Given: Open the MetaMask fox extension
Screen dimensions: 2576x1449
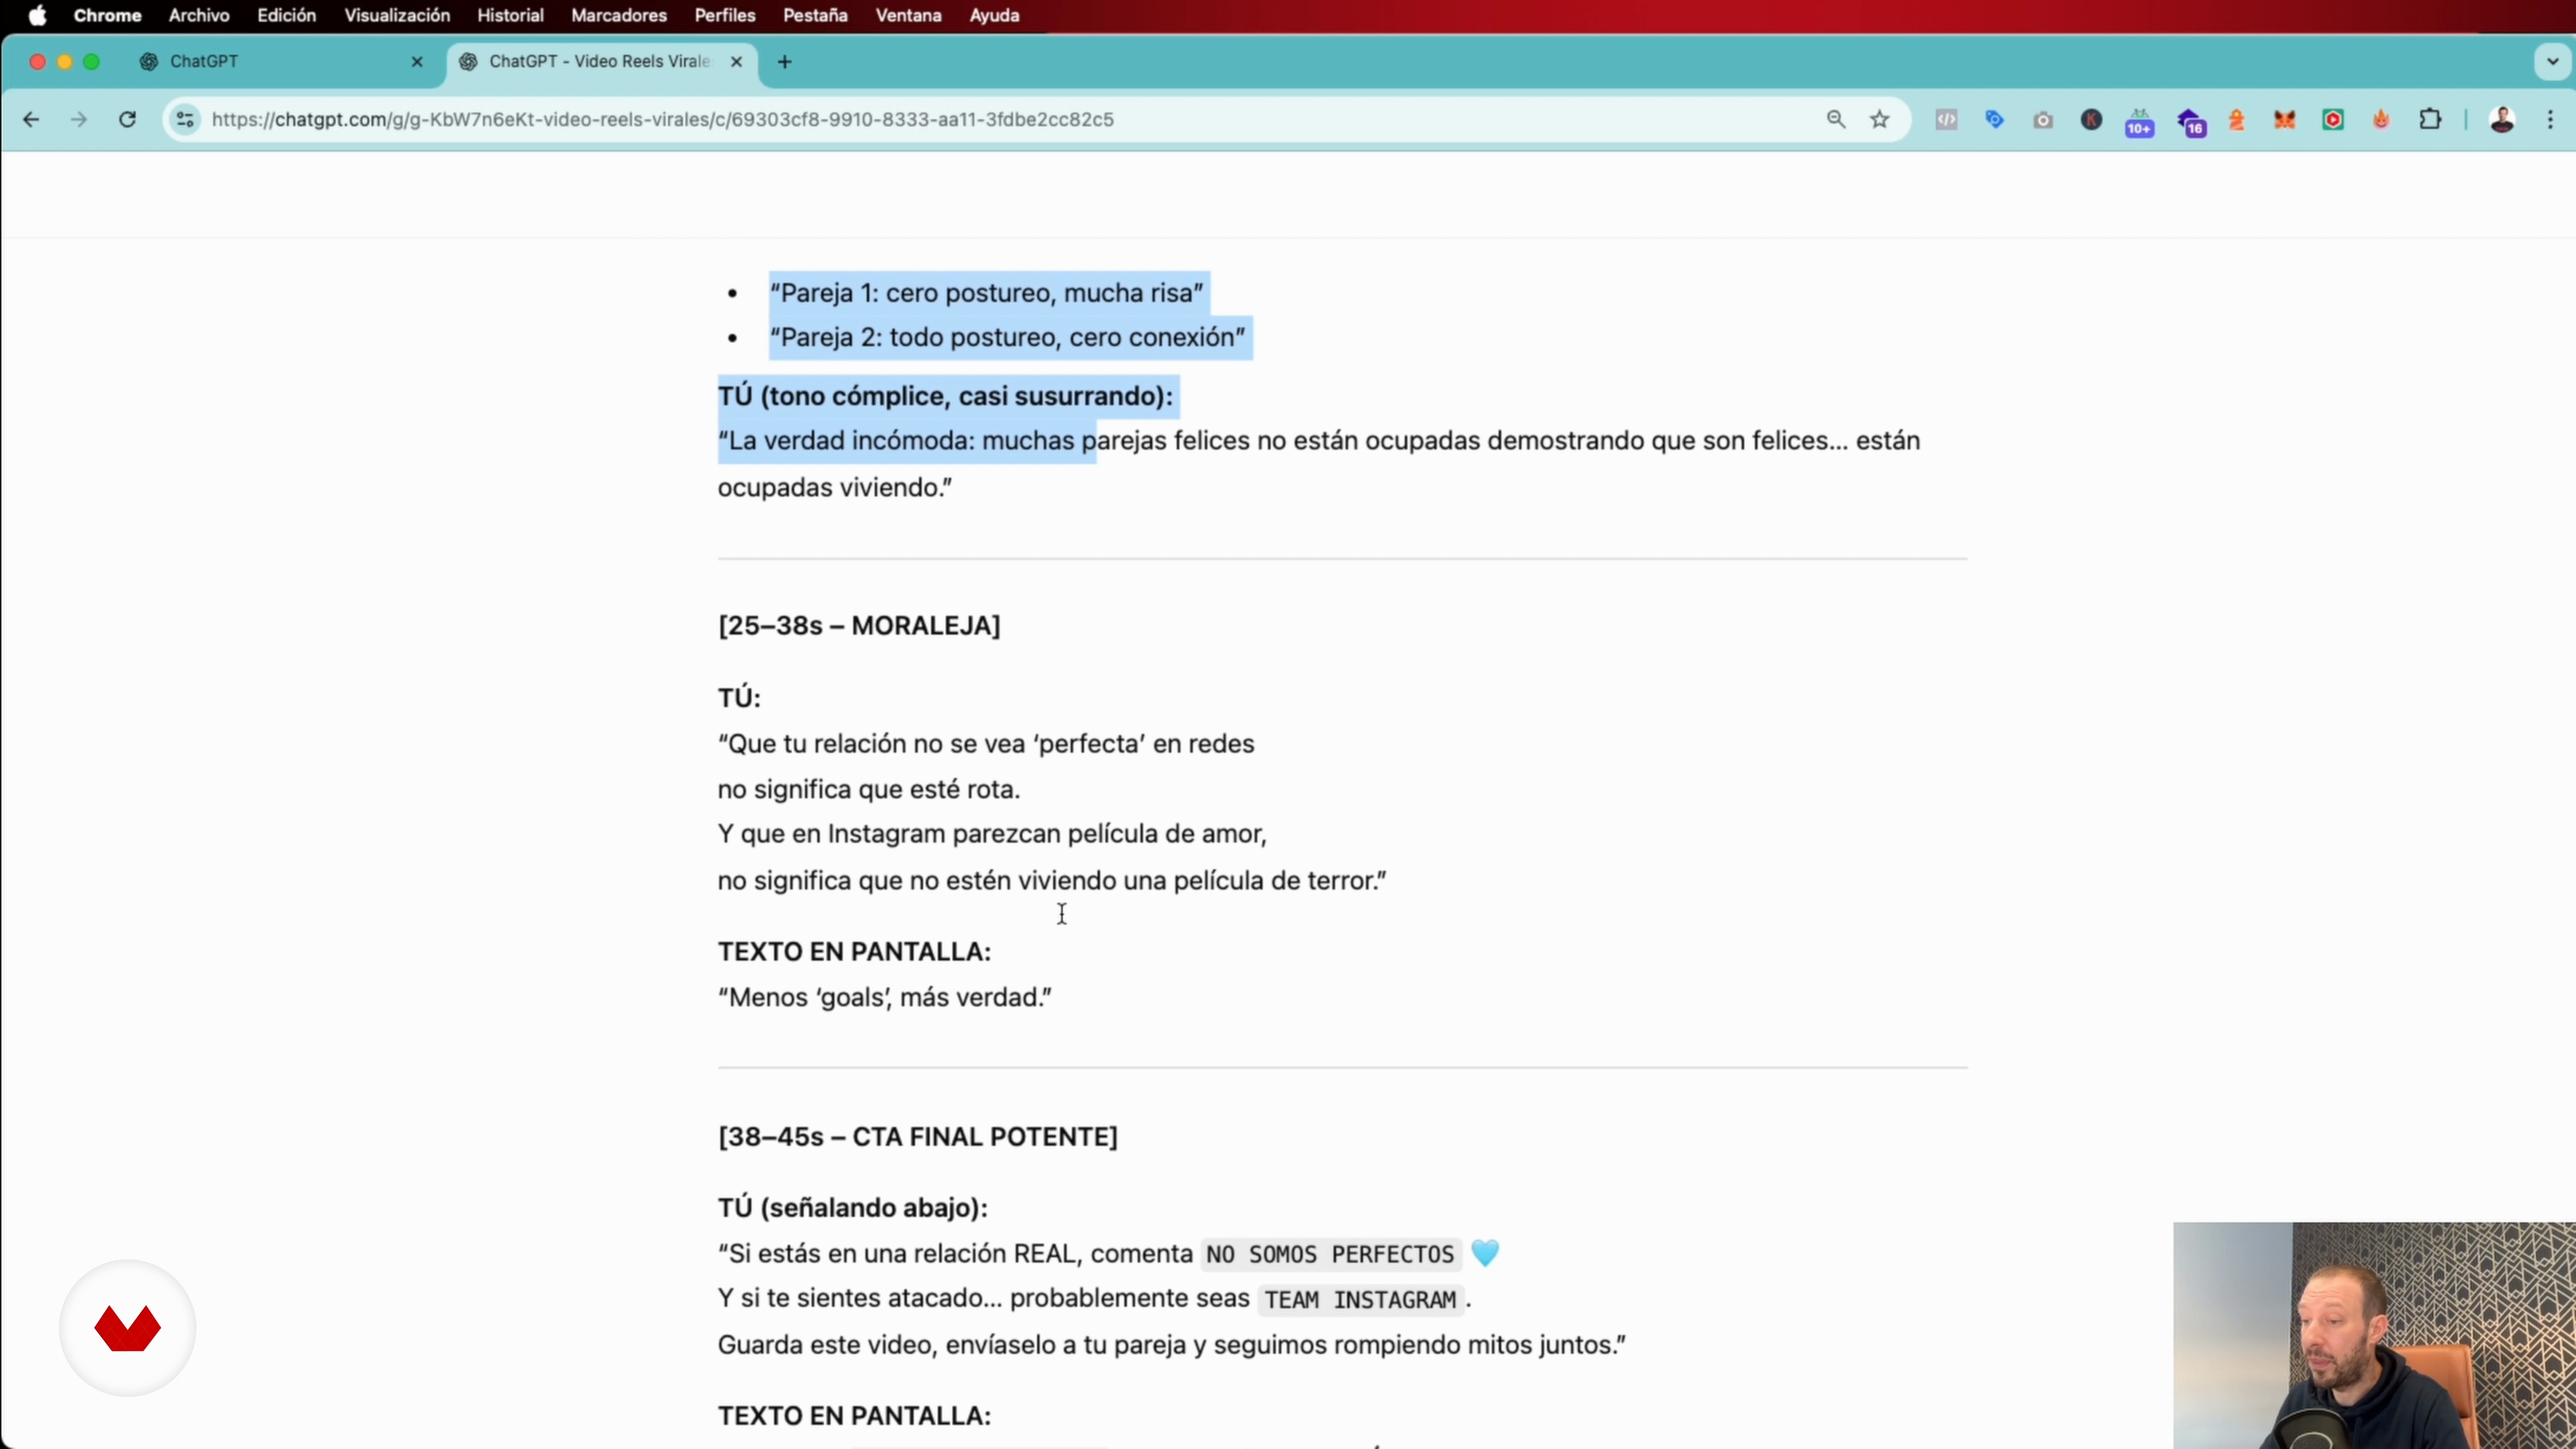Looking at the screenshot, I should (x=2285, y=120).
